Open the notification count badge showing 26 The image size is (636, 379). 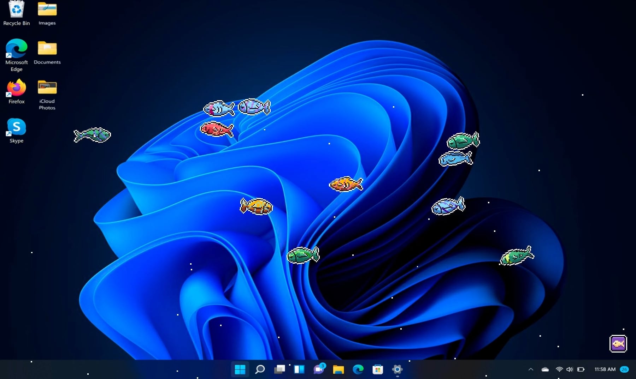coord(624,369)
